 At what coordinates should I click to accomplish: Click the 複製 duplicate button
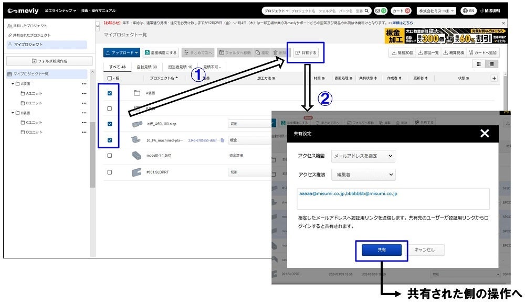click(262, 52)
